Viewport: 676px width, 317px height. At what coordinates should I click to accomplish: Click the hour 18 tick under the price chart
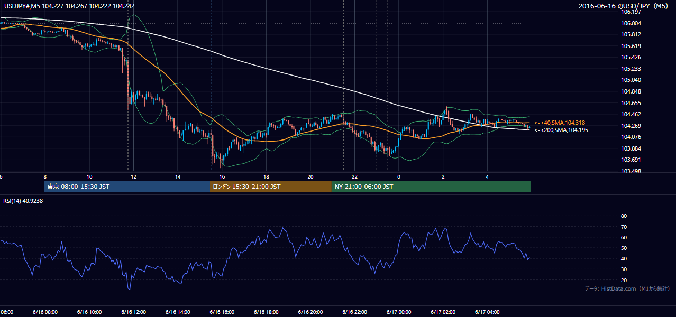(266, 177)
